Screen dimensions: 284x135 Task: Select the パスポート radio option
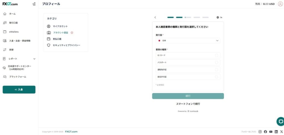click(216, 62)
